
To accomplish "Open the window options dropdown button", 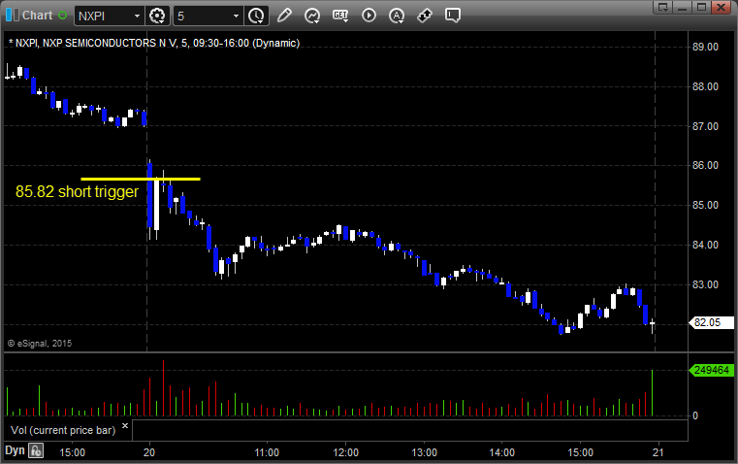I will tap(663, 7).
